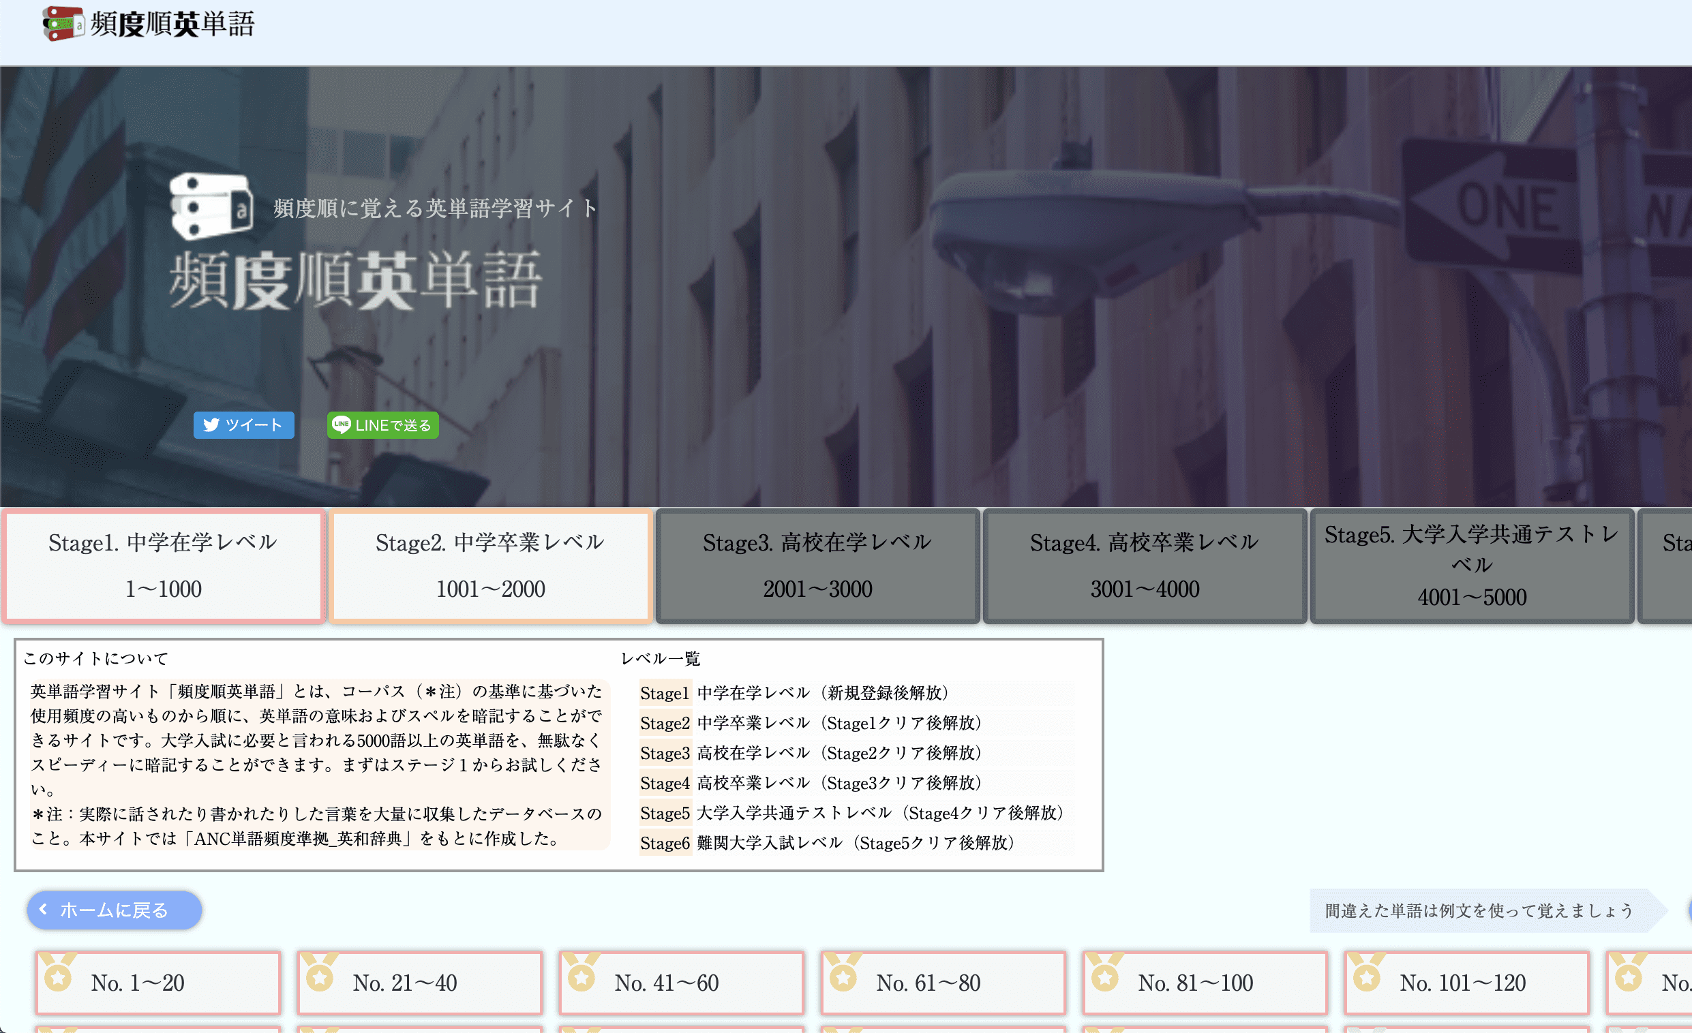Click the 頻度順英単語 logo icon in the header
This screenshot has height=1033, width=1692.
[62, 23]
